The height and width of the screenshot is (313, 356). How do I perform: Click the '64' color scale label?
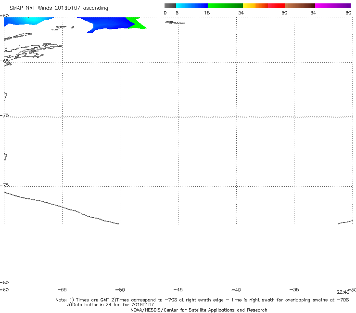pyautogui.click(x=313, y=13)
